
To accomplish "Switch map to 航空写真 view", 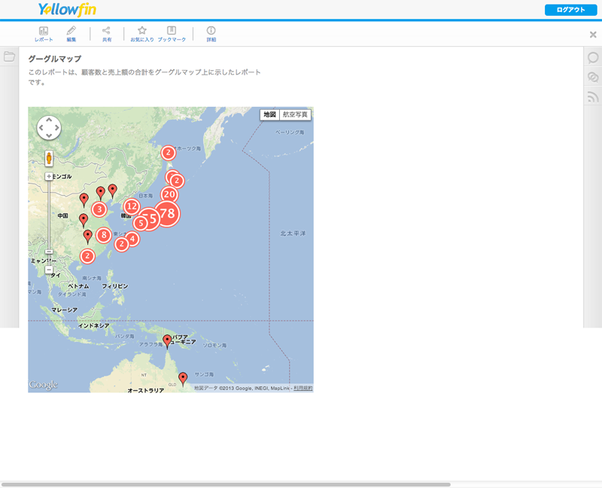I will [x=295, y=114].
